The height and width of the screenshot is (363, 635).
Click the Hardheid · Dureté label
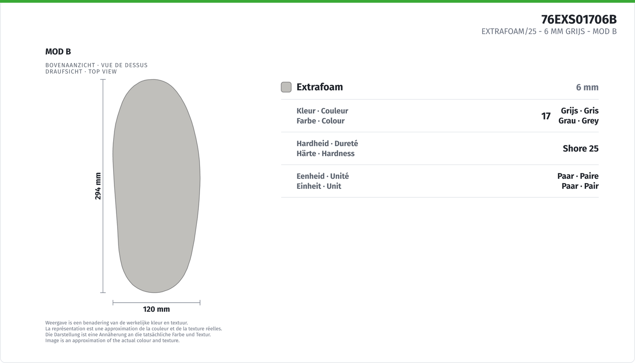click(327, 143)
